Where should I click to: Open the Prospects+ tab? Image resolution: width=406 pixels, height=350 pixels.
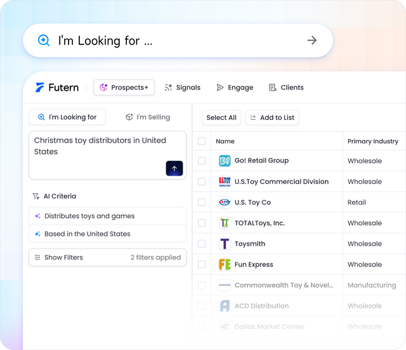(x=124, y=87)
